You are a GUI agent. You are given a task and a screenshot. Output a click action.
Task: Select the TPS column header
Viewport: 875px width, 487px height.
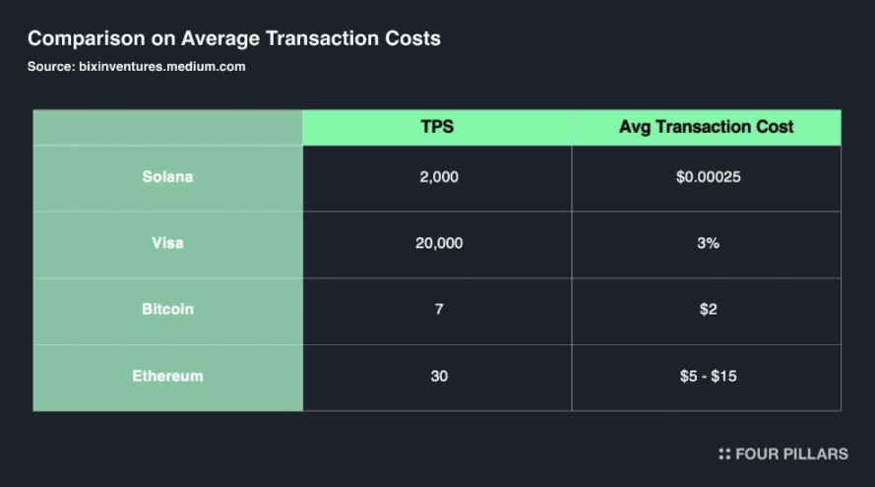coord(437,127)
